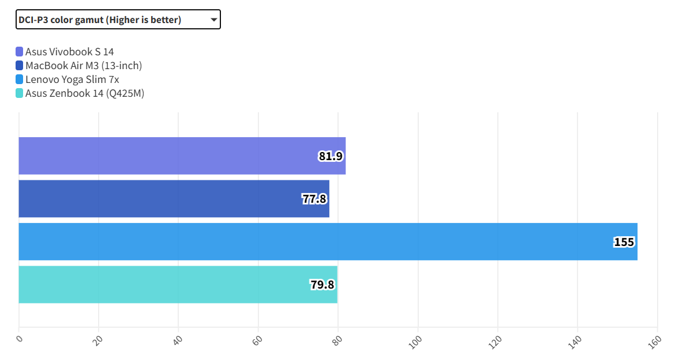
Task: Click the 155 value label
Action: (x=624, y=242)
